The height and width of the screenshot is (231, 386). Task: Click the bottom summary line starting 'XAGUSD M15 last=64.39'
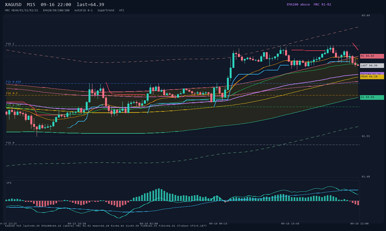coord(106,226)
